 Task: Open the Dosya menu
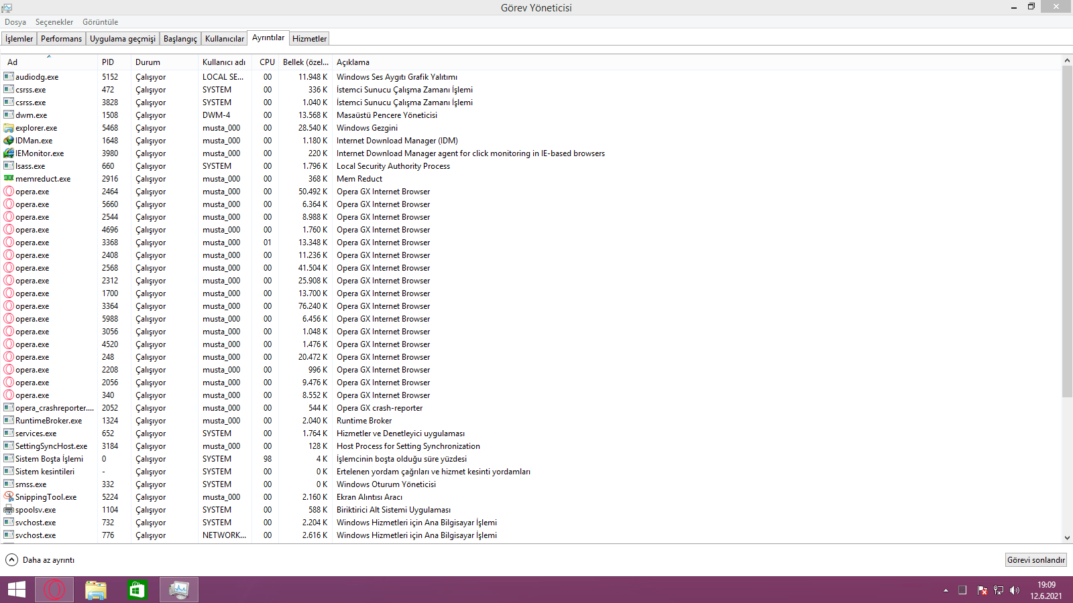pos(15,22)
